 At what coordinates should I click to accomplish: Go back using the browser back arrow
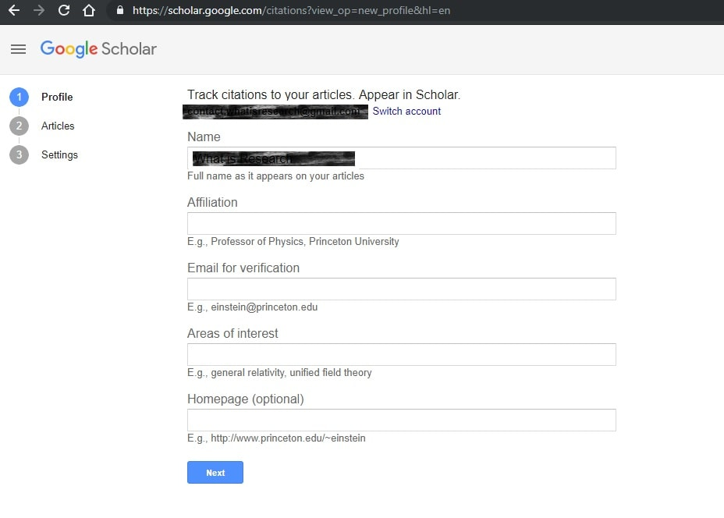click(x=13, y=11)
